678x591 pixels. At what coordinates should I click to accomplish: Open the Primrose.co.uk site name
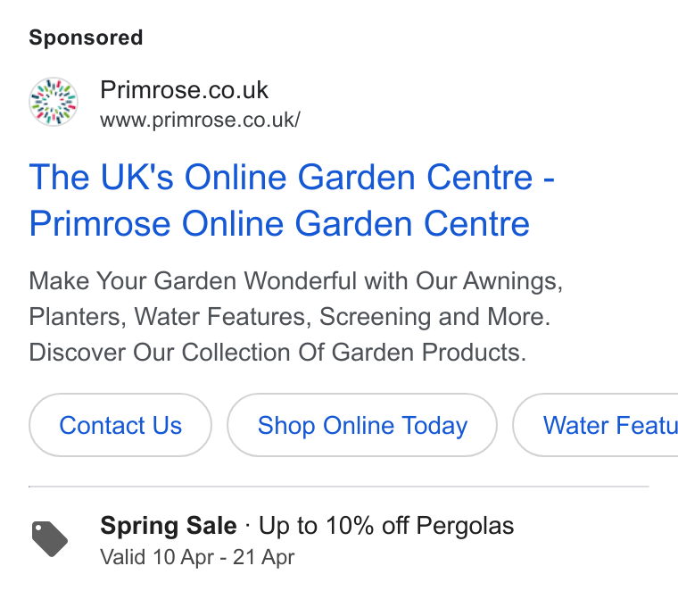click(184, 90)
